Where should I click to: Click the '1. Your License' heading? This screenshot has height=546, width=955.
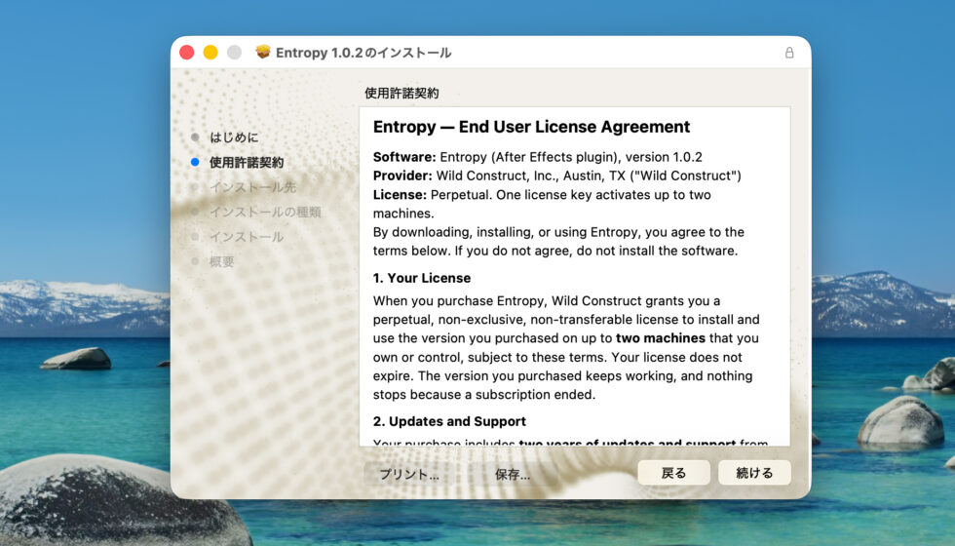(x=421, y=278)
